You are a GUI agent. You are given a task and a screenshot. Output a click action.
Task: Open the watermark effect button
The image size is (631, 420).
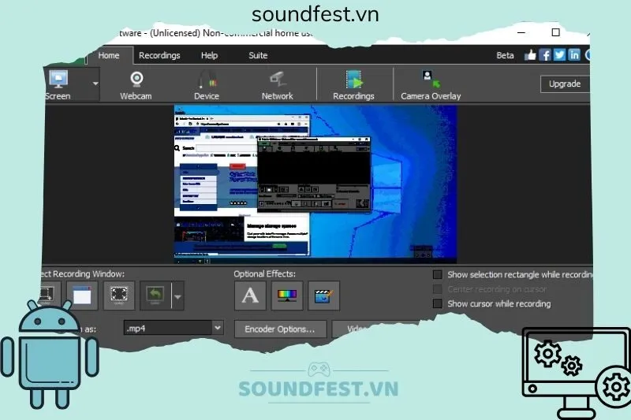pos(323,295)
